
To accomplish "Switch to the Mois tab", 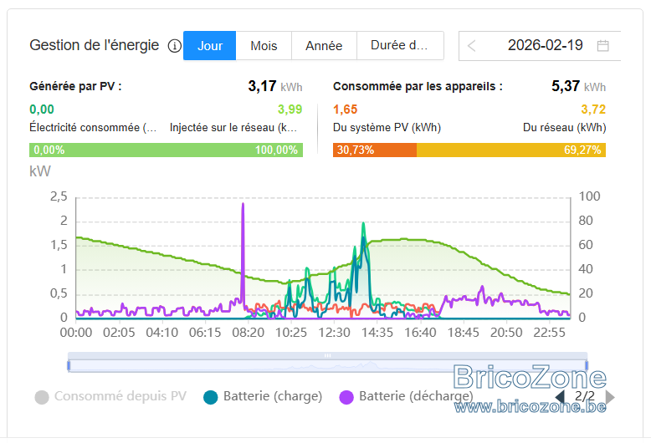I will click(x=264, y=46).
